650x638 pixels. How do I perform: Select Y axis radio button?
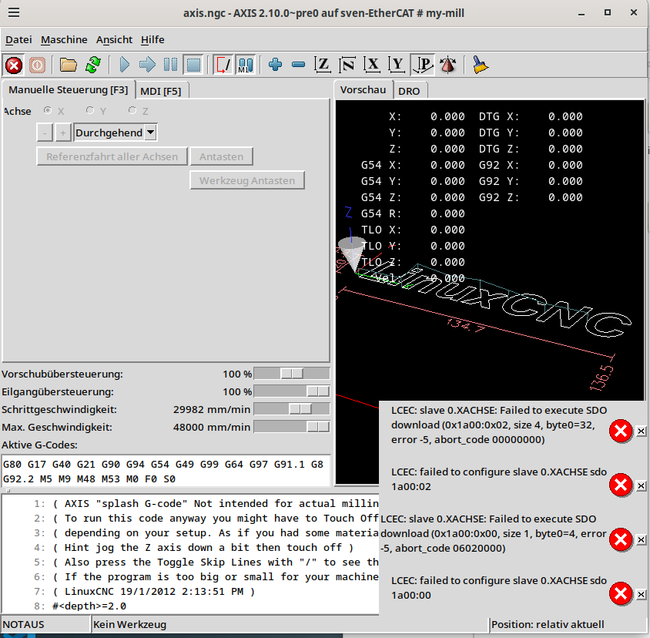click(90, 110)
